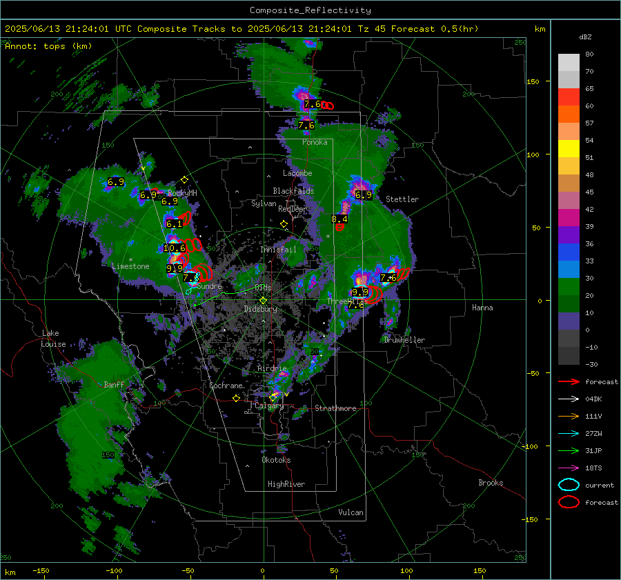The height and width of the screenshot is (580, 621).
Task: Click the red forecast arrow in the legend
Action: [x=569, y=381]
